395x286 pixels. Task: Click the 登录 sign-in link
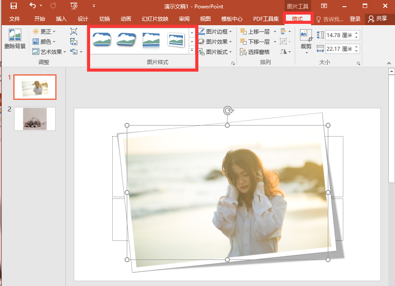(x=355, y=19)
